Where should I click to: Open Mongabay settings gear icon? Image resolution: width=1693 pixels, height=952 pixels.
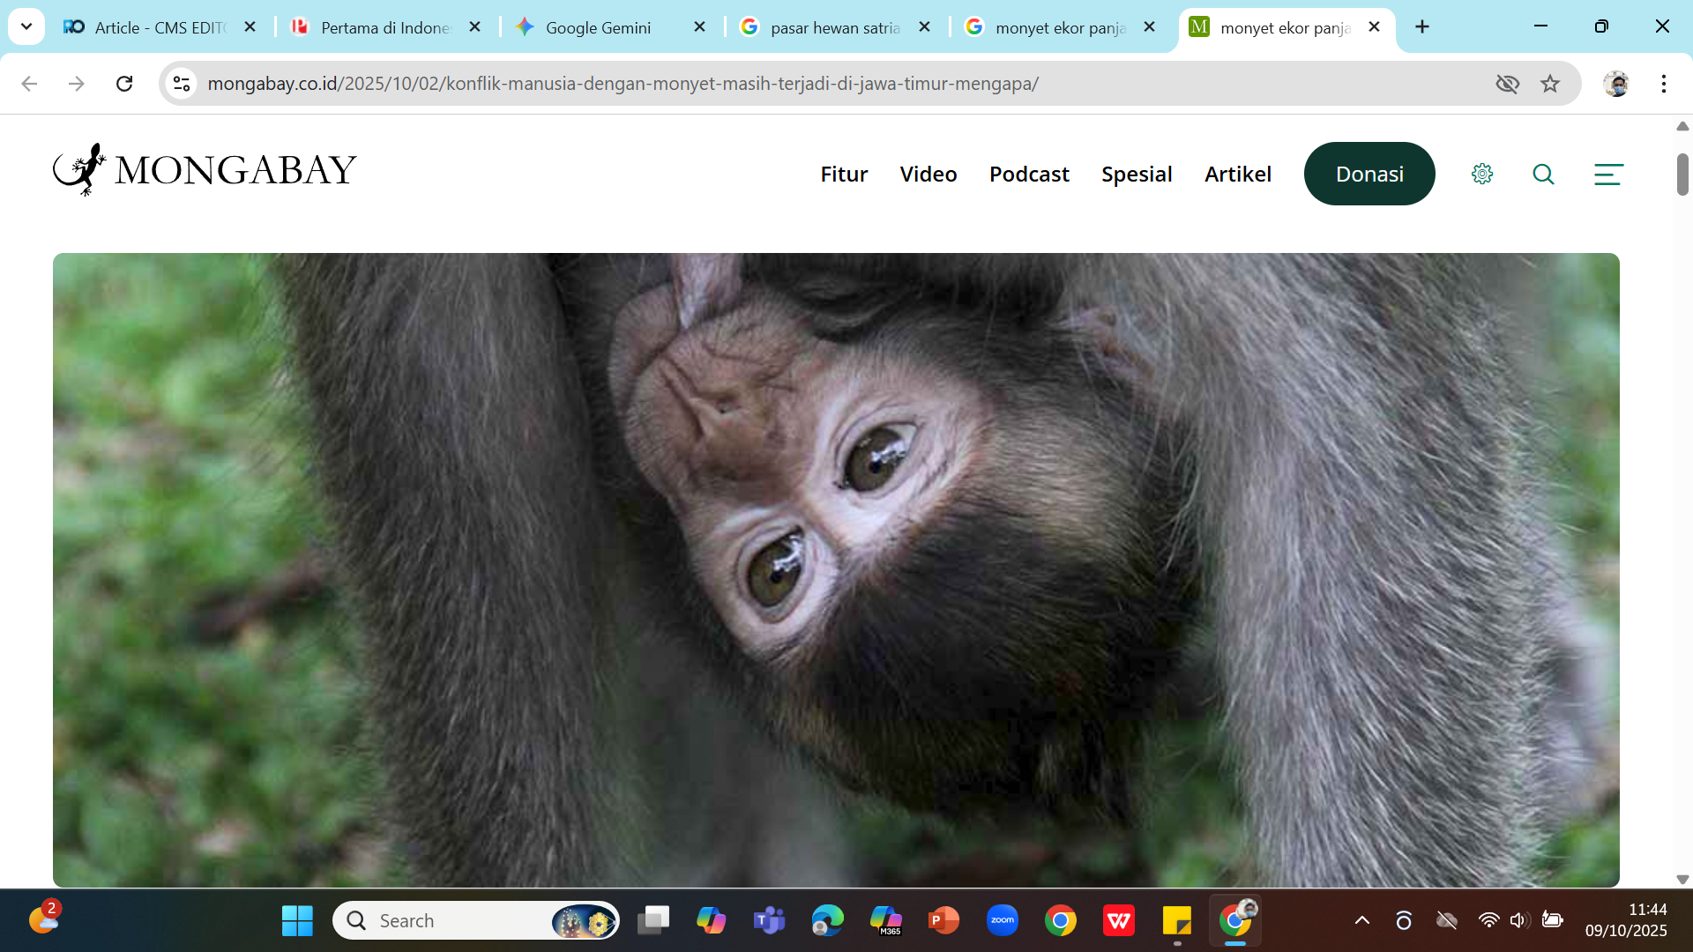tap(1482, 174)
